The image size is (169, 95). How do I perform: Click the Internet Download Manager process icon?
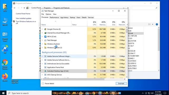click(45, 33)
